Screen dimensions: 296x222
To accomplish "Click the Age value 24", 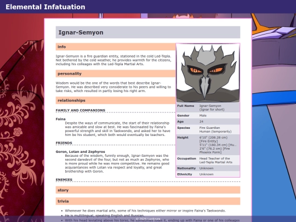I will (x=201, y=122).
